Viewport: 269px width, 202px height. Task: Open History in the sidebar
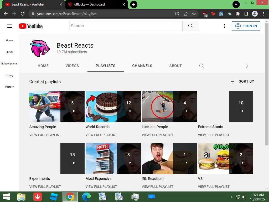(x=9, y=87)
